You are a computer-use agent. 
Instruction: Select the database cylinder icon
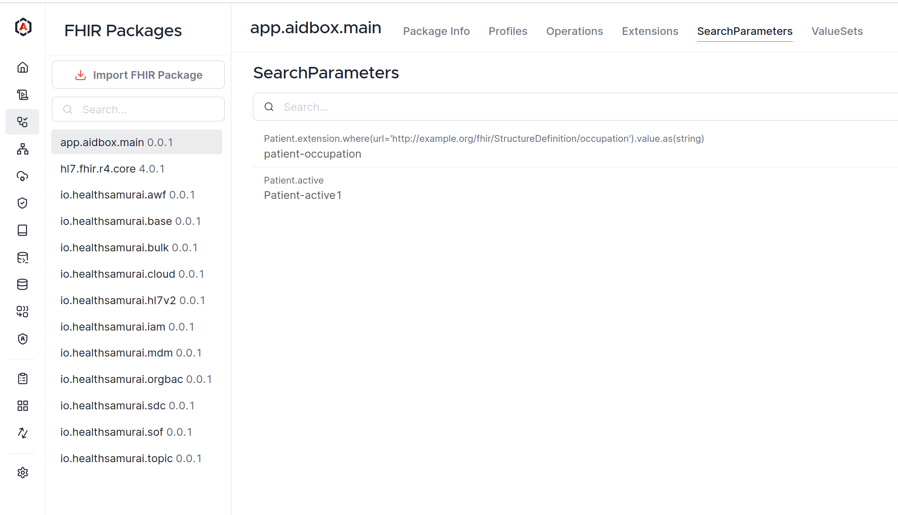tap(23, 285)
